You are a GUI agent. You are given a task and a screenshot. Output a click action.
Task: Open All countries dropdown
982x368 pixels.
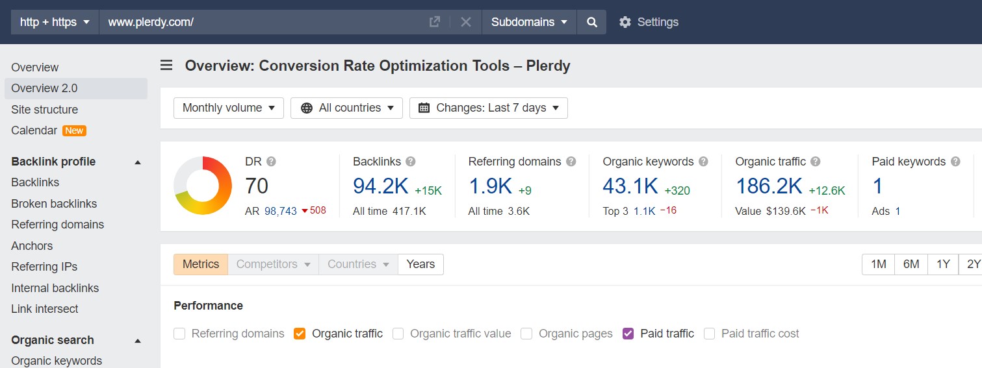(346, 108)
